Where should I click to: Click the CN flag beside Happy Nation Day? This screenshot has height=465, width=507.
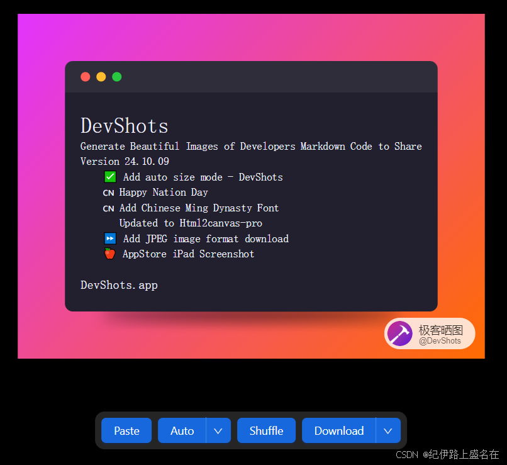coord(108,193)
